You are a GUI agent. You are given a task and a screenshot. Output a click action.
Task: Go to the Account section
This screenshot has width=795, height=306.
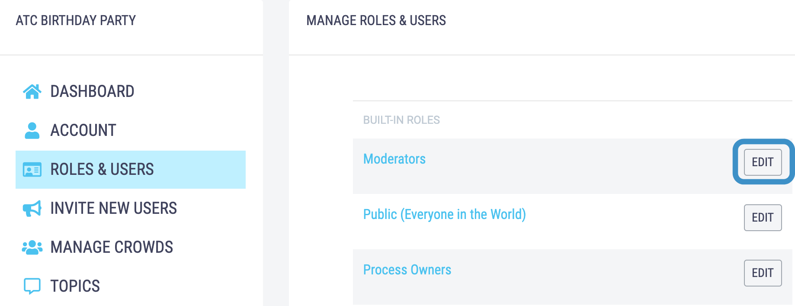pos(131,130)
